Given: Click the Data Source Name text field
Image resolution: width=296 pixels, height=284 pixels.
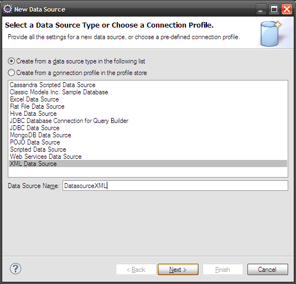Looking at the screenshot, I should point(175,186).
